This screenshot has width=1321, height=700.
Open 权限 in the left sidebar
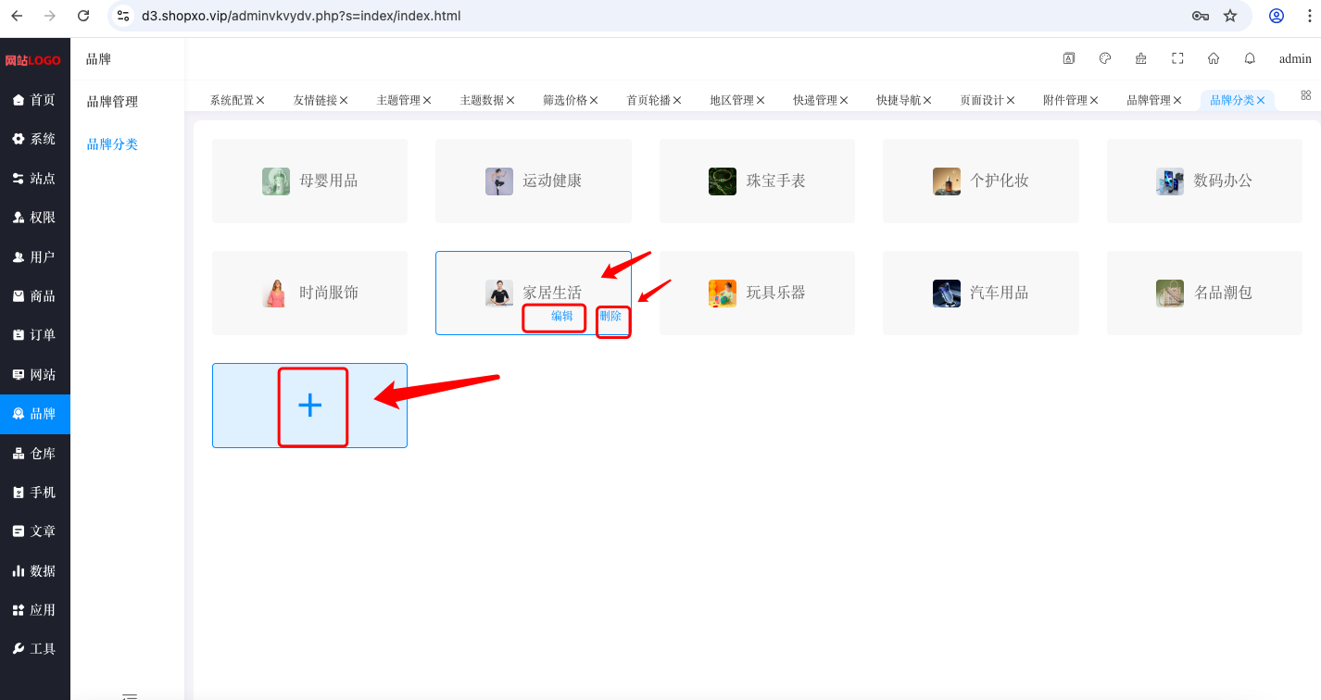[x=35, y=218]
